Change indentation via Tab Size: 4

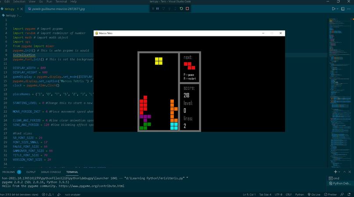point(265,194)
